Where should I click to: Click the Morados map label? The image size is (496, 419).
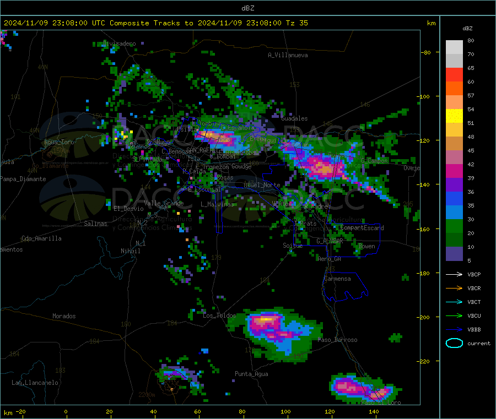64,316
